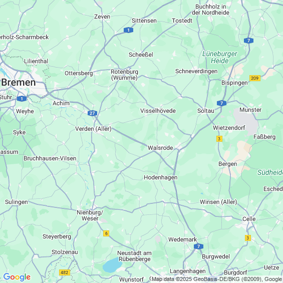Click the yellow 3 shield below Celle

pos(248,238)
